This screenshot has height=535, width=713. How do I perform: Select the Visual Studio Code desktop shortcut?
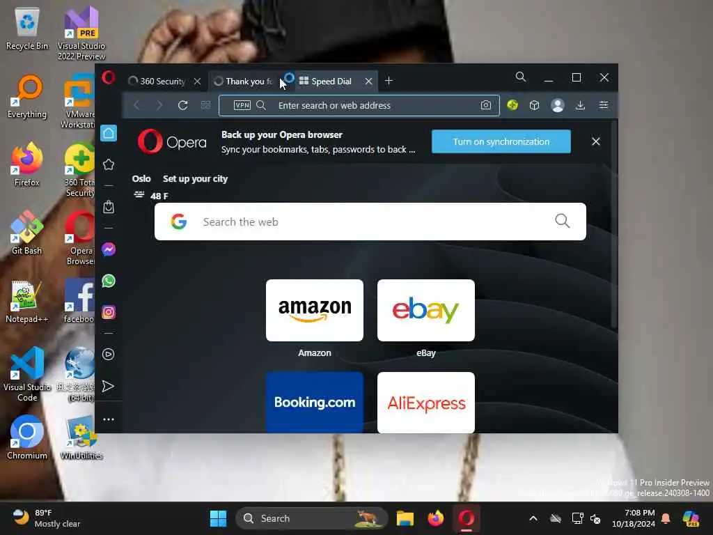[27, 374]
